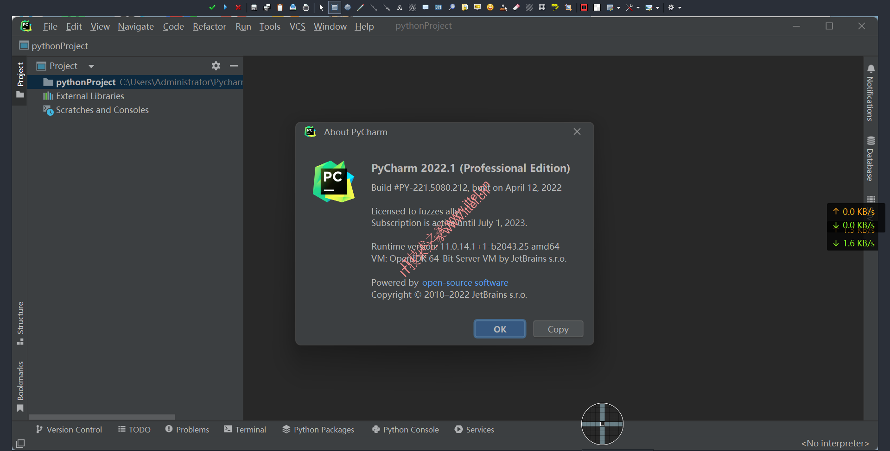890x451 pixels.
Task: Open the TODO tool window
Action: click(134, 429)
